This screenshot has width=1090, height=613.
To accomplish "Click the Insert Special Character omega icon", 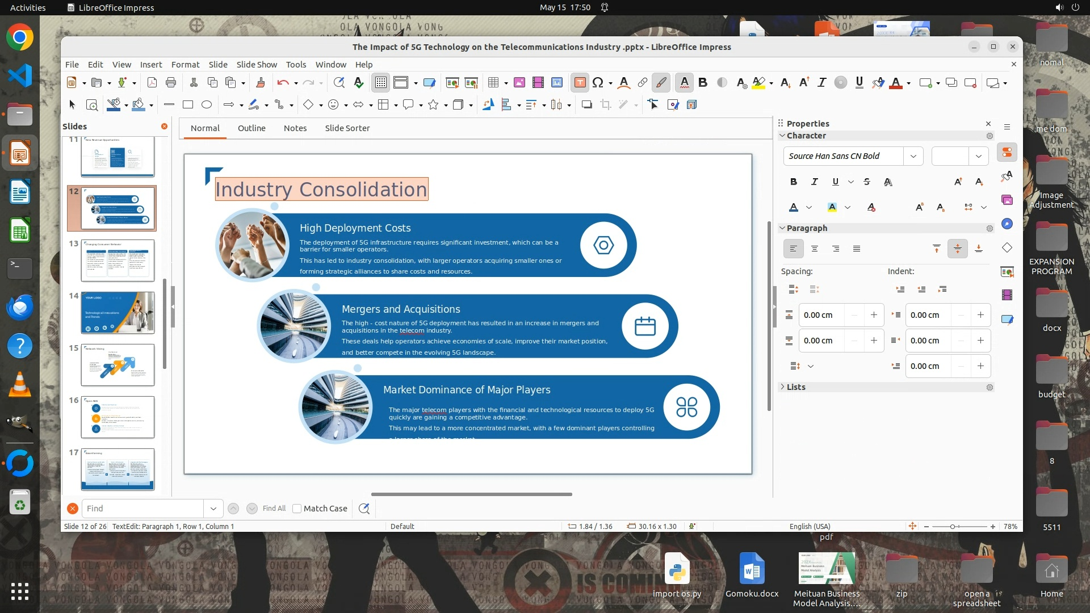I will [x=597, y=83].
